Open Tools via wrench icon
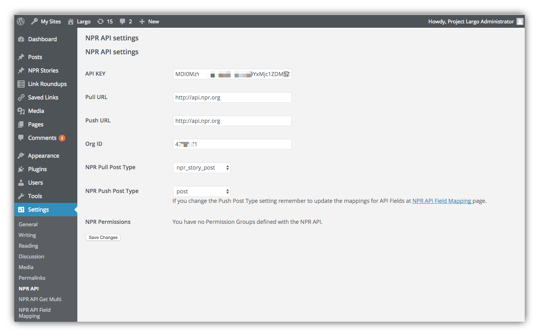 coord(21,196)
